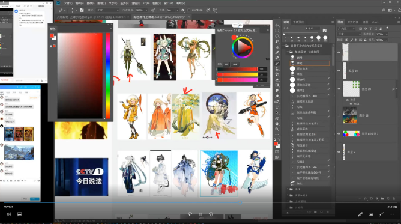Click the vertical hue slider in Color panel

click(x=108, y=76)
